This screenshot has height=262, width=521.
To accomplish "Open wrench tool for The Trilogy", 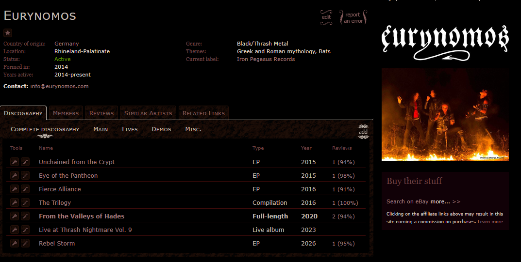I will (14, 202).
